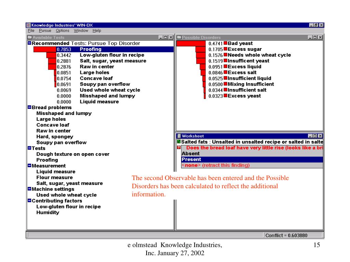Click Liquid measure under Measurement
Image resolution: width=350 pixels, height=262 pixels.
tap(56, 172)
